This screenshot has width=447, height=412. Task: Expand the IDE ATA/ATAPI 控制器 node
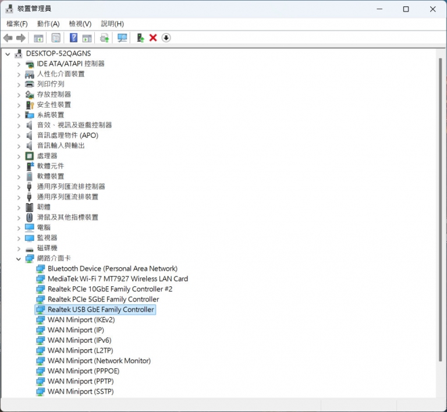point(19,63)
